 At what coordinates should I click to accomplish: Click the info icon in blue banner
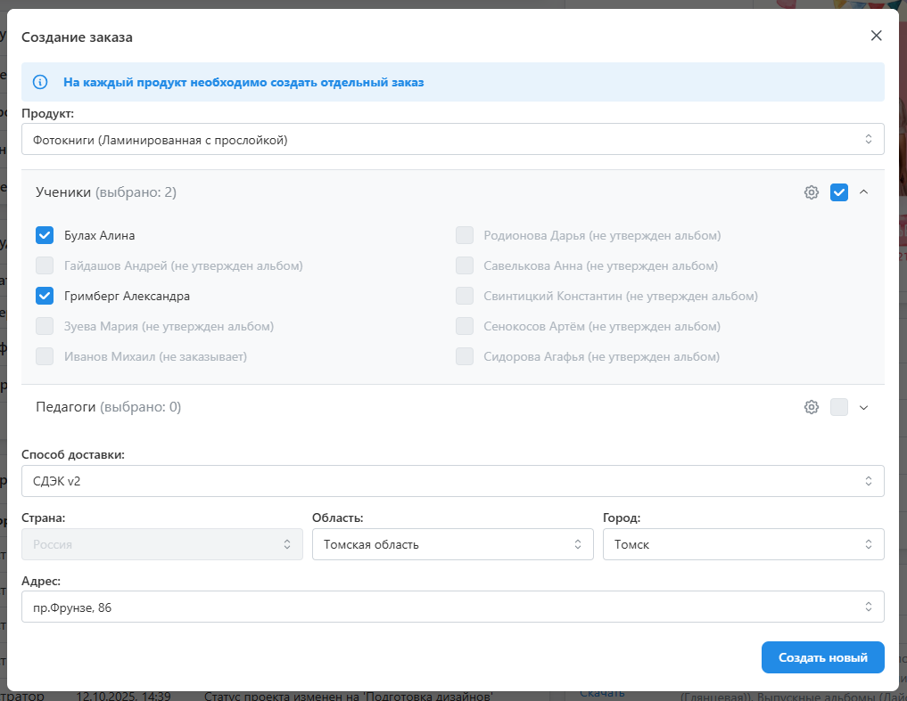coord(40,82)
